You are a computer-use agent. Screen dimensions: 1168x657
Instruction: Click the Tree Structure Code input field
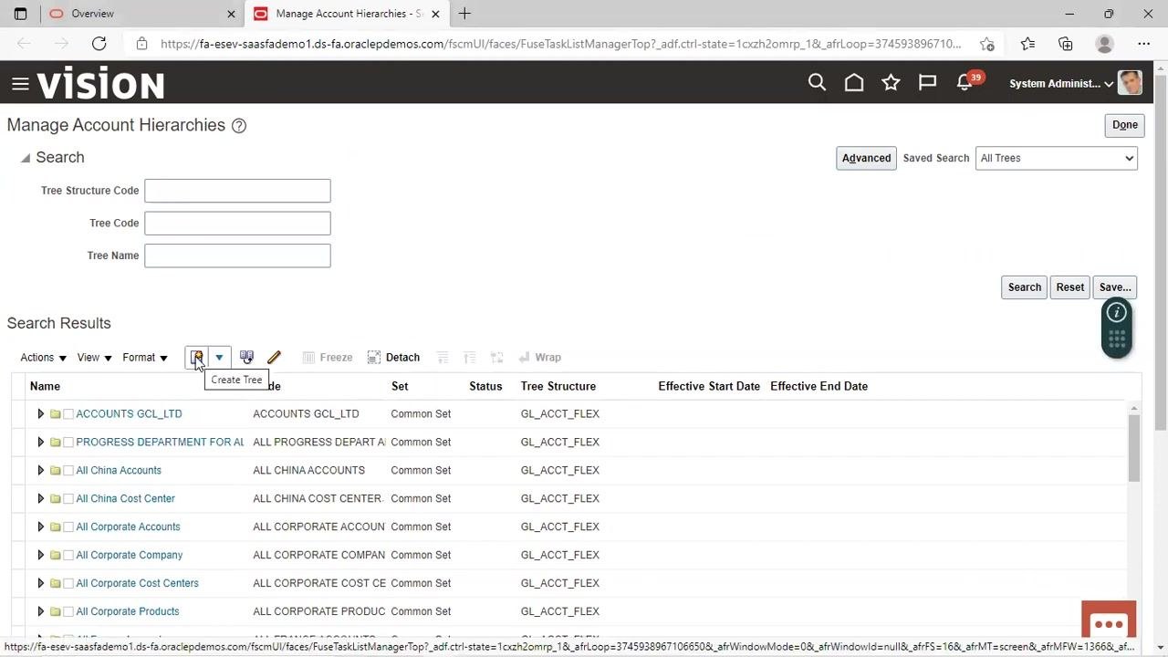tap(237, 191)
